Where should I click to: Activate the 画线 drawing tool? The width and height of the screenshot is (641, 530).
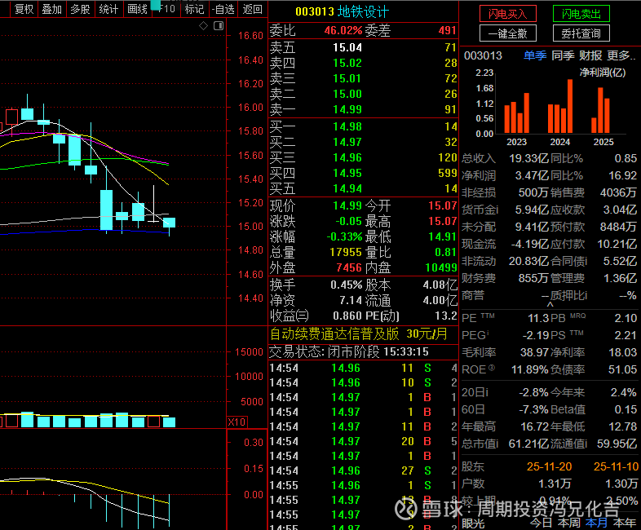point(137,9)
